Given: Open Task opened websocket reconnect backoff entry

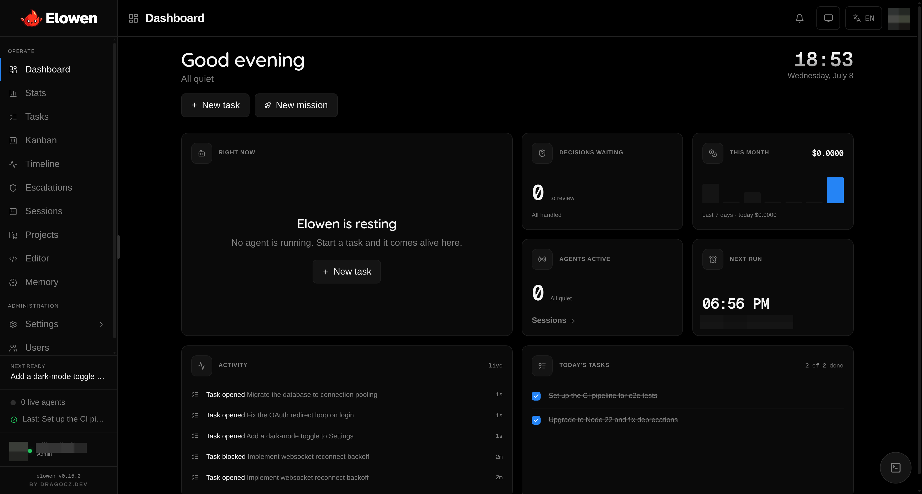Looking at the screenshot, I should click(x=347, y=477).
